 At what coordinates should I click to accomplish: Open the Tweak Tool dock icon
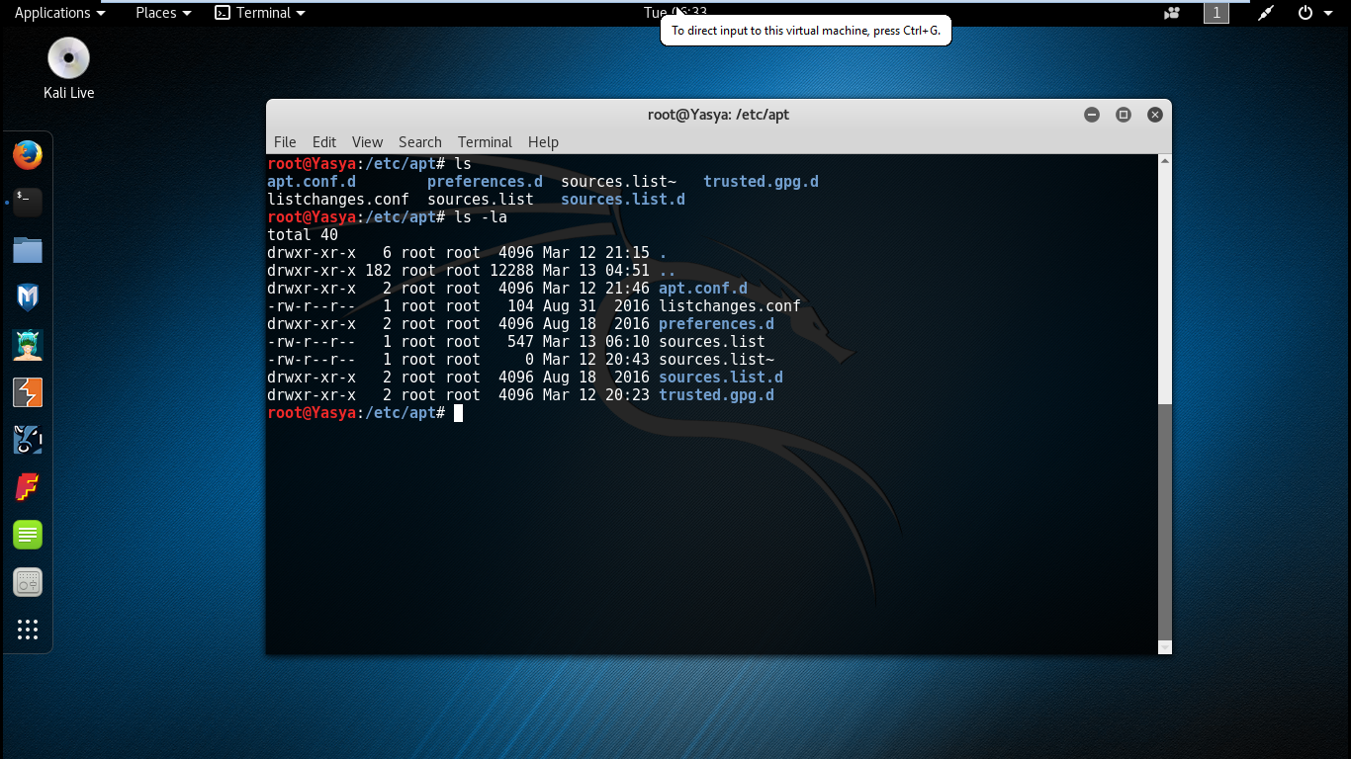tap(28, 582)
